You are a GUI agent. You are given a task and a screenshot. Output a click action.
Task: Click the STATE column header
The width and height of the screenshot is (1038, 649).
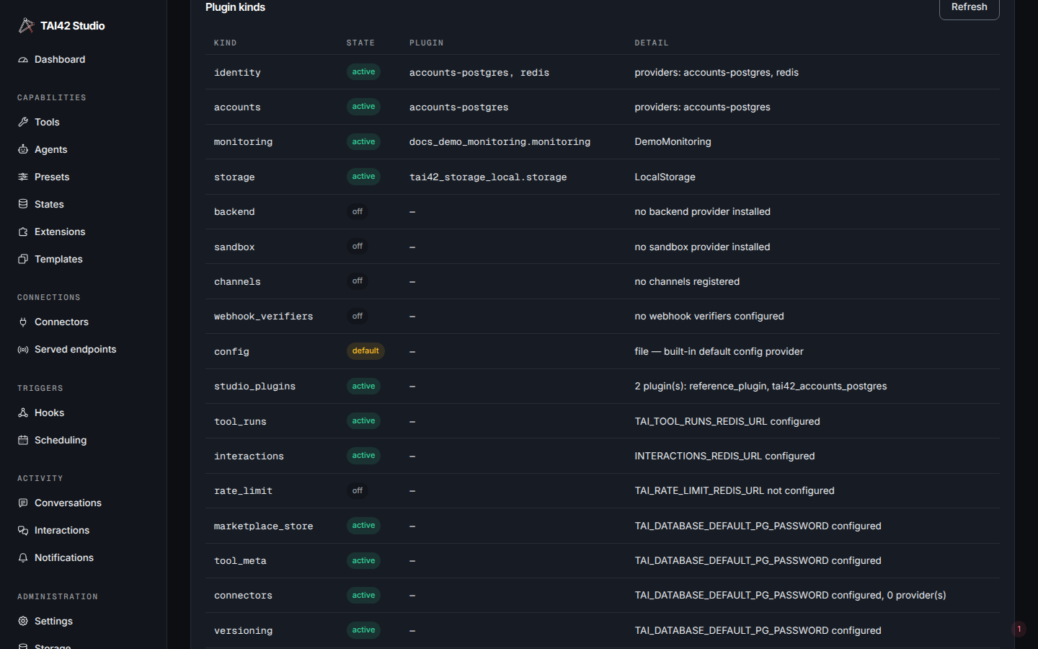pos(360,43)
